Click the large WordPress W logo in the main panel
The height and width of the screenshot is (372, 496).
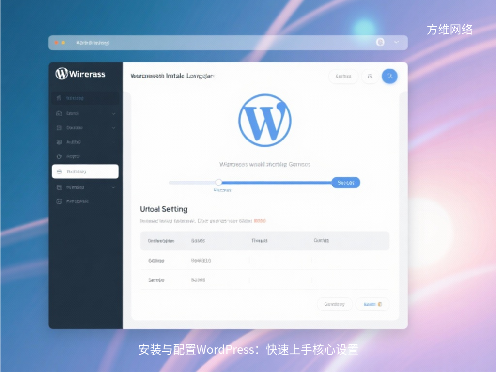(x=264, y=120)
